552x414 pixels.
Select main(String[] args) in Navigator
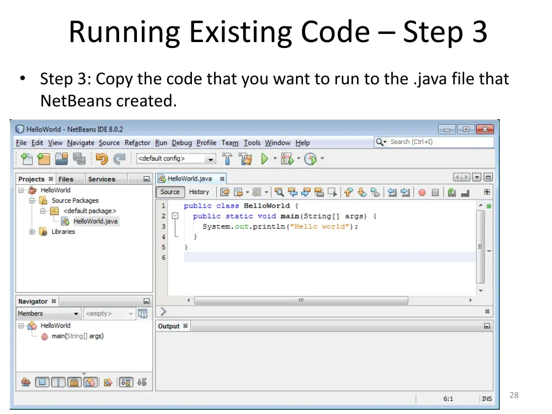[x=78, y=336]
